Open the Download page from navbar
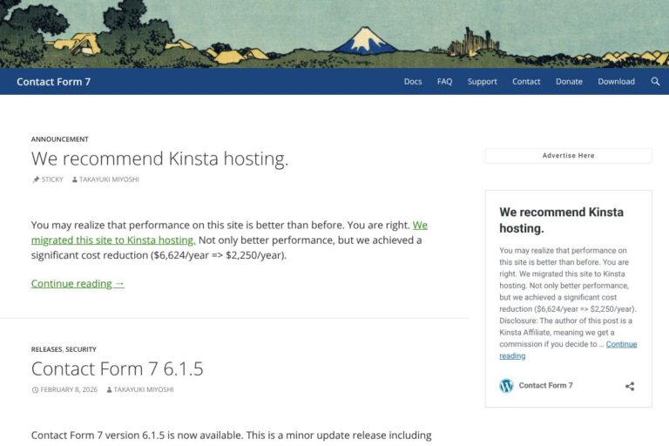Image resolution: width=669 pixels, height=446 pixels. point(616,82)
